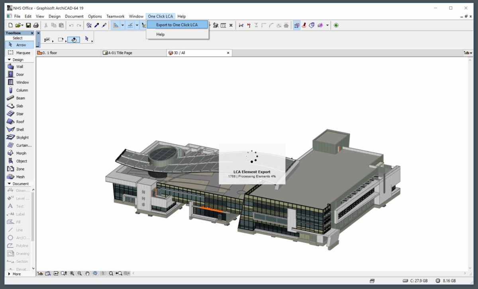Open the dropdown after the 3D cutaway icons
Image resolution: width=478 pixels, height=289 pixels.
[x=327, y=25]
